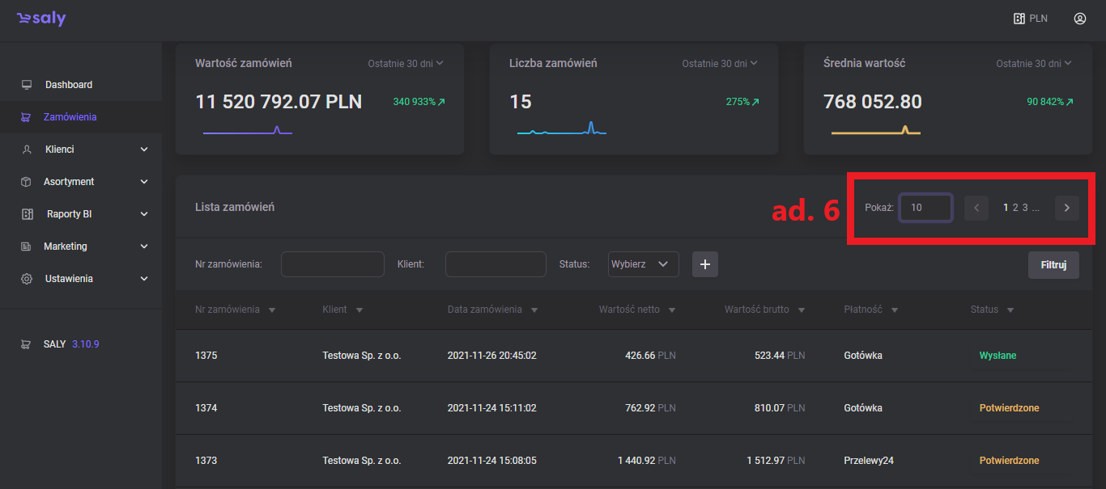Click the Saly logo in header
The height and width of the screenshot is (489, 1106).
click(x=41, y=19)
